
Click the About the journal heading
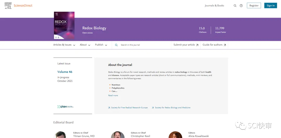[120, 65]
